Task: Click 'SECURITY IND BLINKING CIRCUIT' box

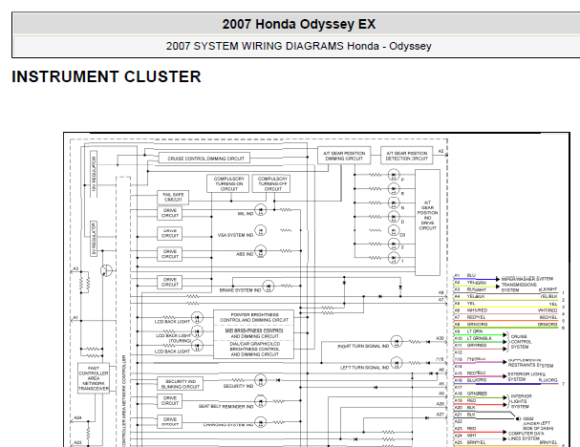Action: (x=181, y=384)
